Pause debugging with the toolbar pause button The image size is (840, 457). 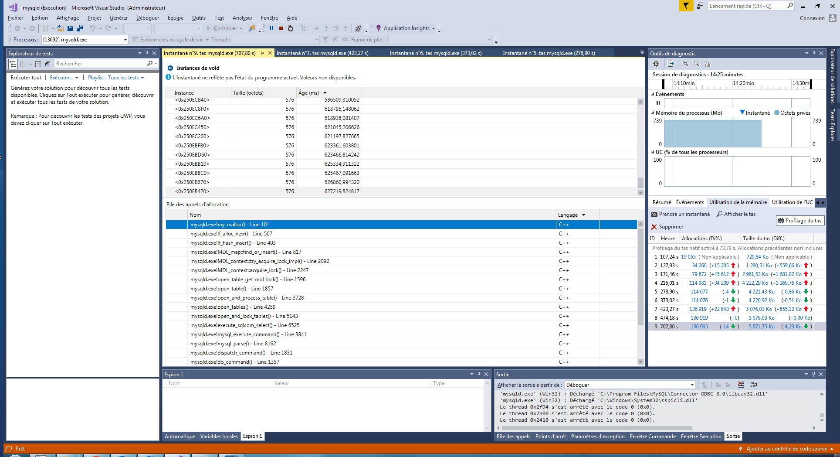point(271,28)
